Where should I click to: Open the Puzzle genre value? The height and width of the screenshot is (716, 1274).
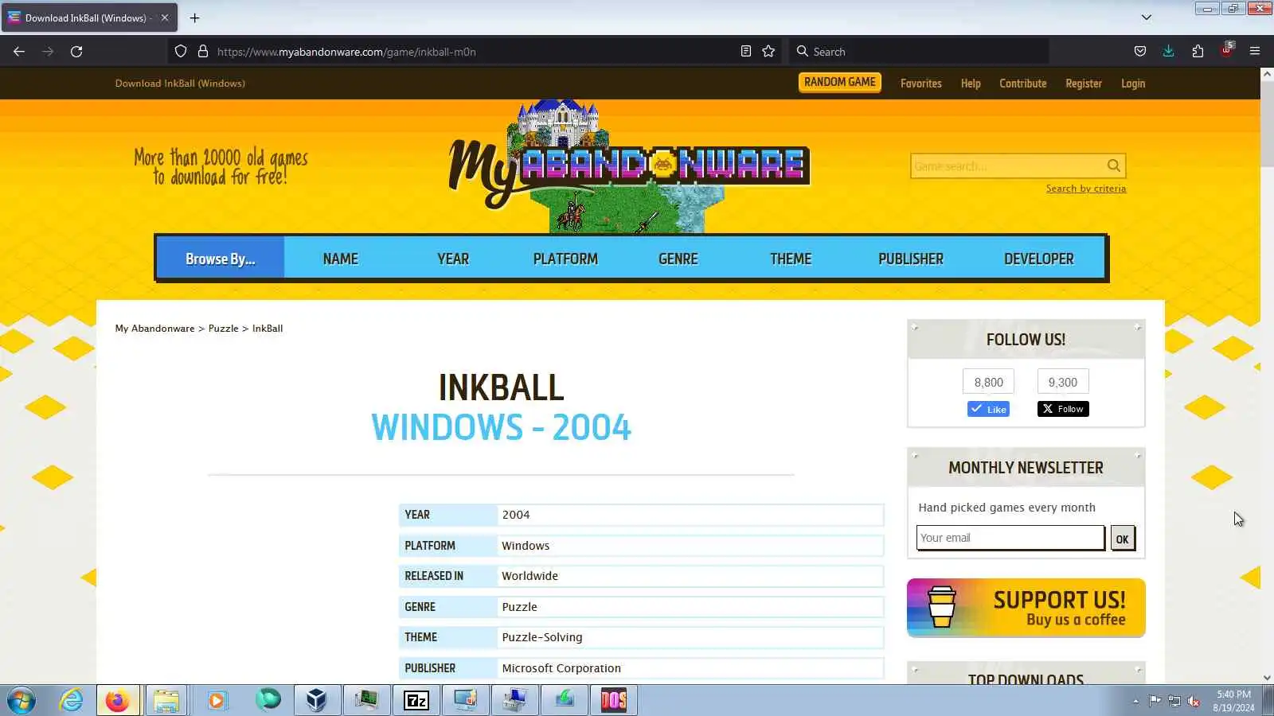tap(519, 607)
